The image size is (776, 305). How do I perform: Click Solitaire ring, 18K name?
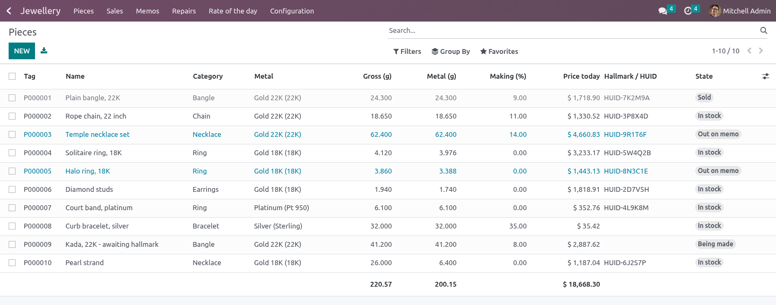pyautogui.click(x=94, y=153)
